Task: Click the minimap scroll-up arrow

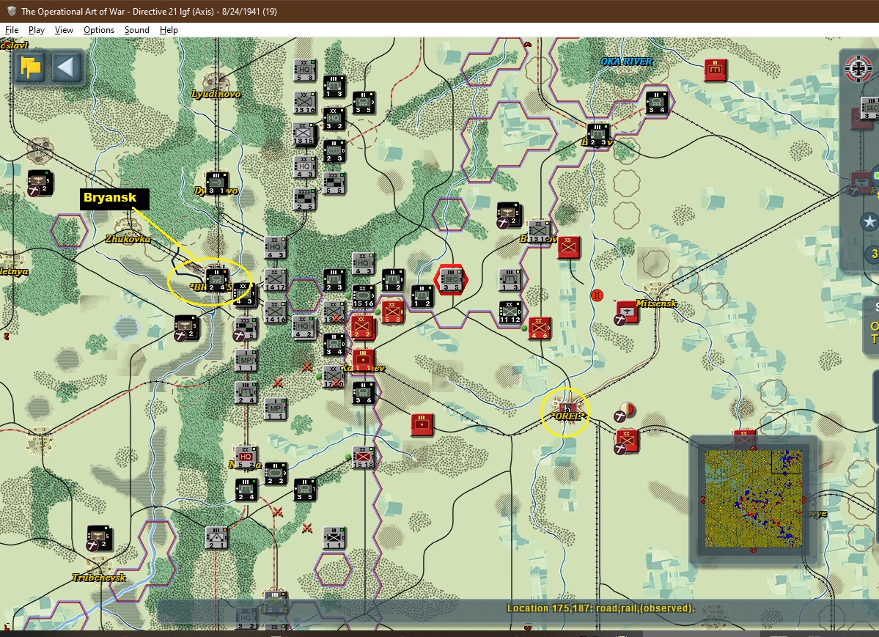Action: (x=754, y=447)
